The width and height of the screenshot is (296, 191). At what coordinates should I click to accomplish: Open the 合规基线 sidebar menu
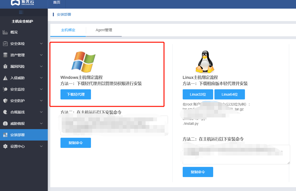(24, 112)
